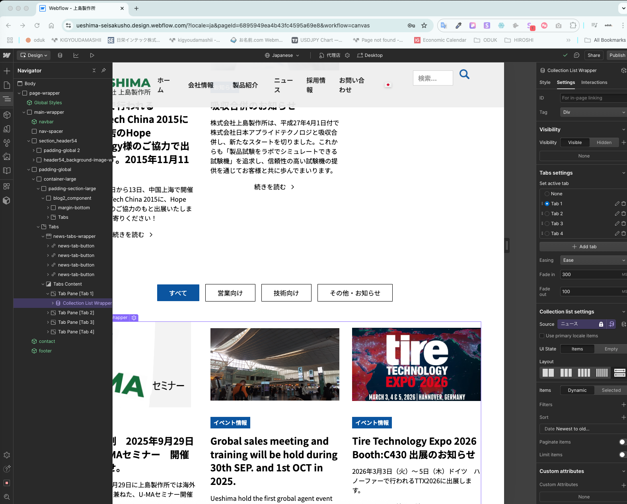Click the Preview play icon
This screenshot has height=504, width=627.
click(x=92, y=55)
